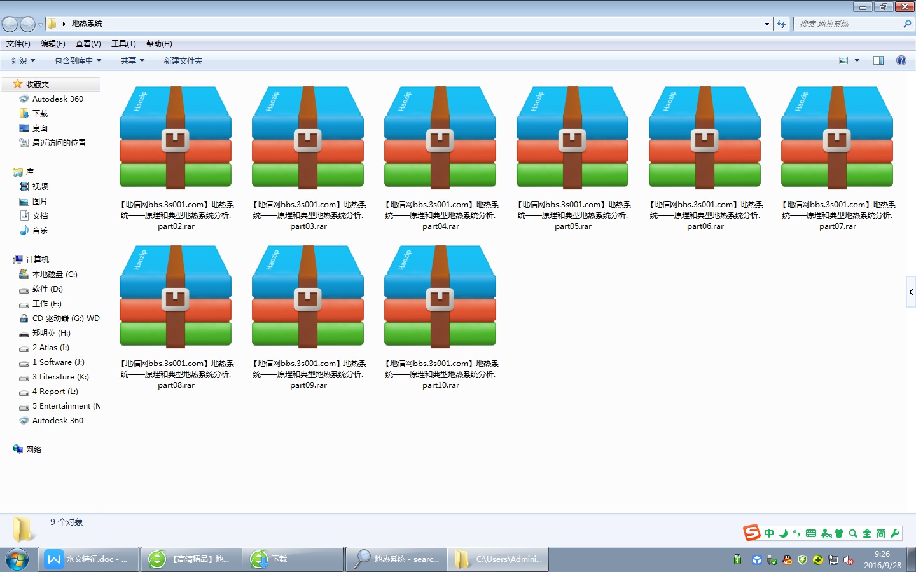Screen dimensions: 916x572
Task: Switch to 水文特征.doc taskbar window
Action: pos(88,559)
